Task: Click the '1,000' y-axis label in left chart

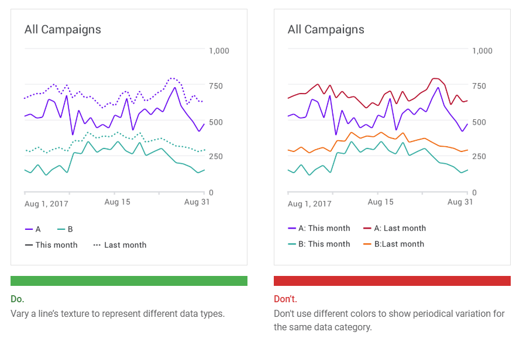Action: click(219, 51)
